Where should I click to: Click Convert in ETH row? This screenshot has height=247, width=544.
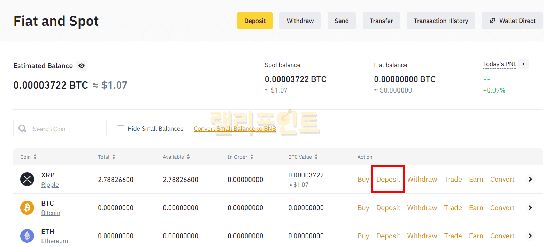coord(502,236)
